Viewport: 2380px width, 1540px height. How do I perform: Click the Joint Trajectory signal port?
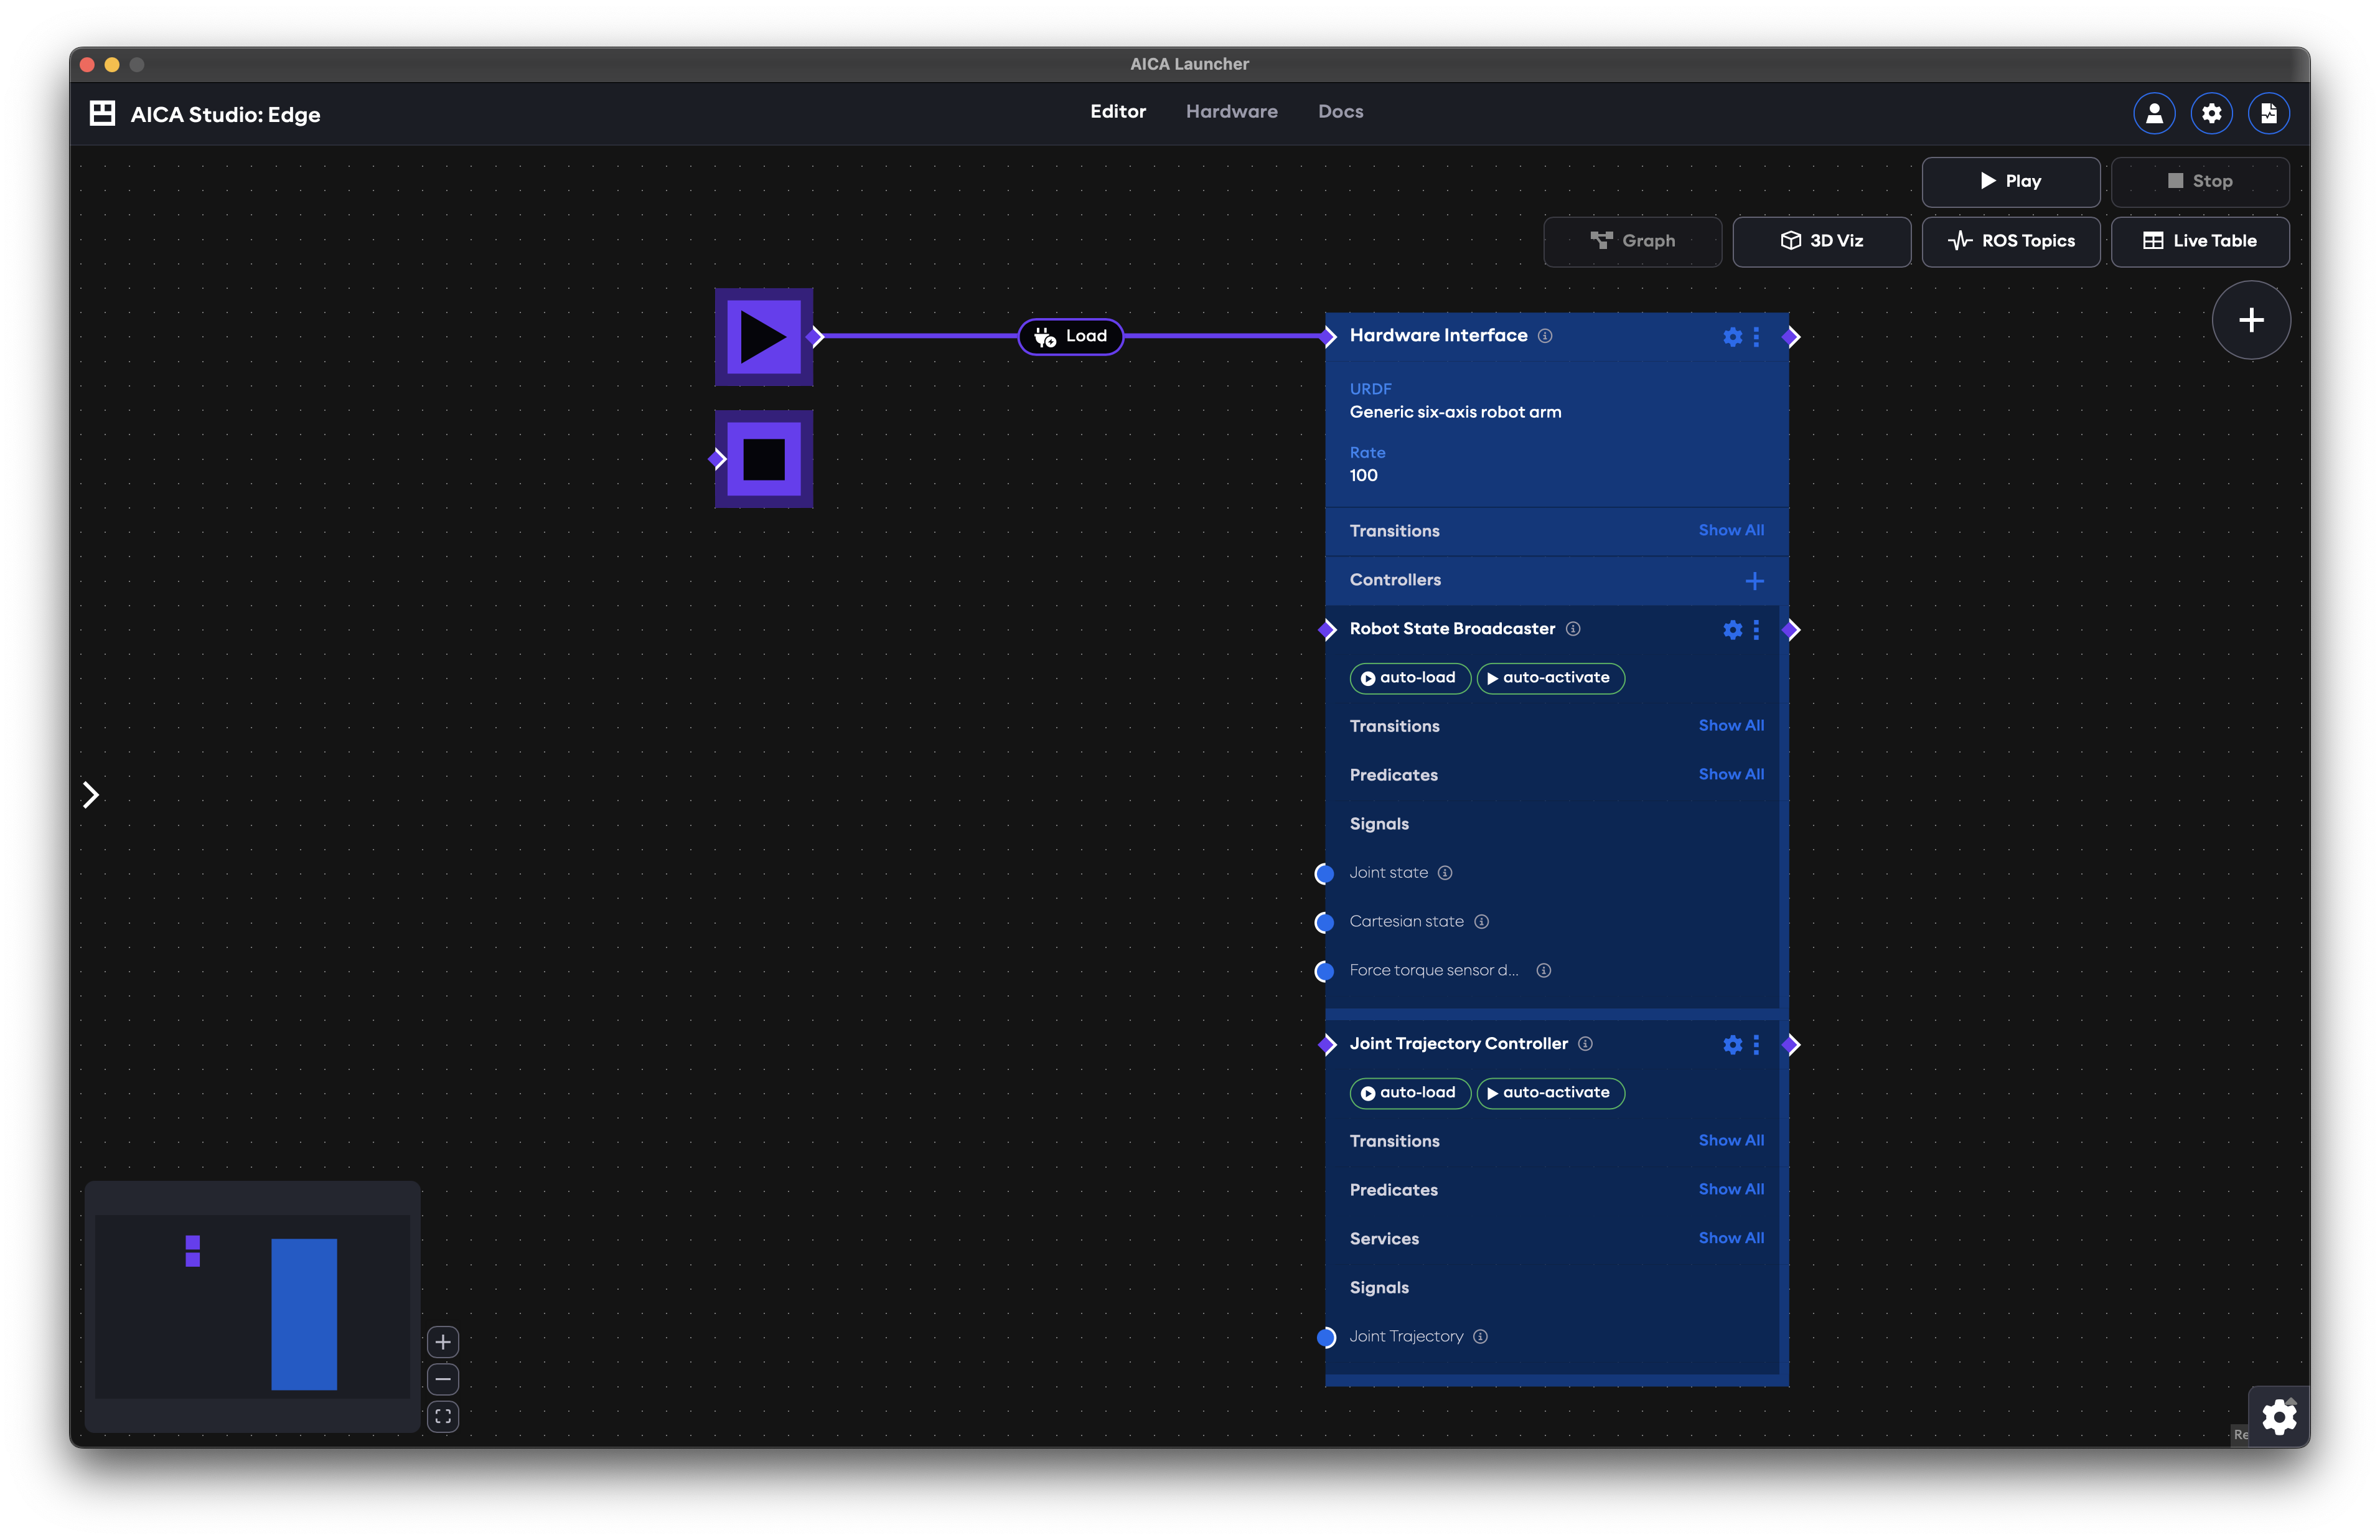[1326, 1338]
